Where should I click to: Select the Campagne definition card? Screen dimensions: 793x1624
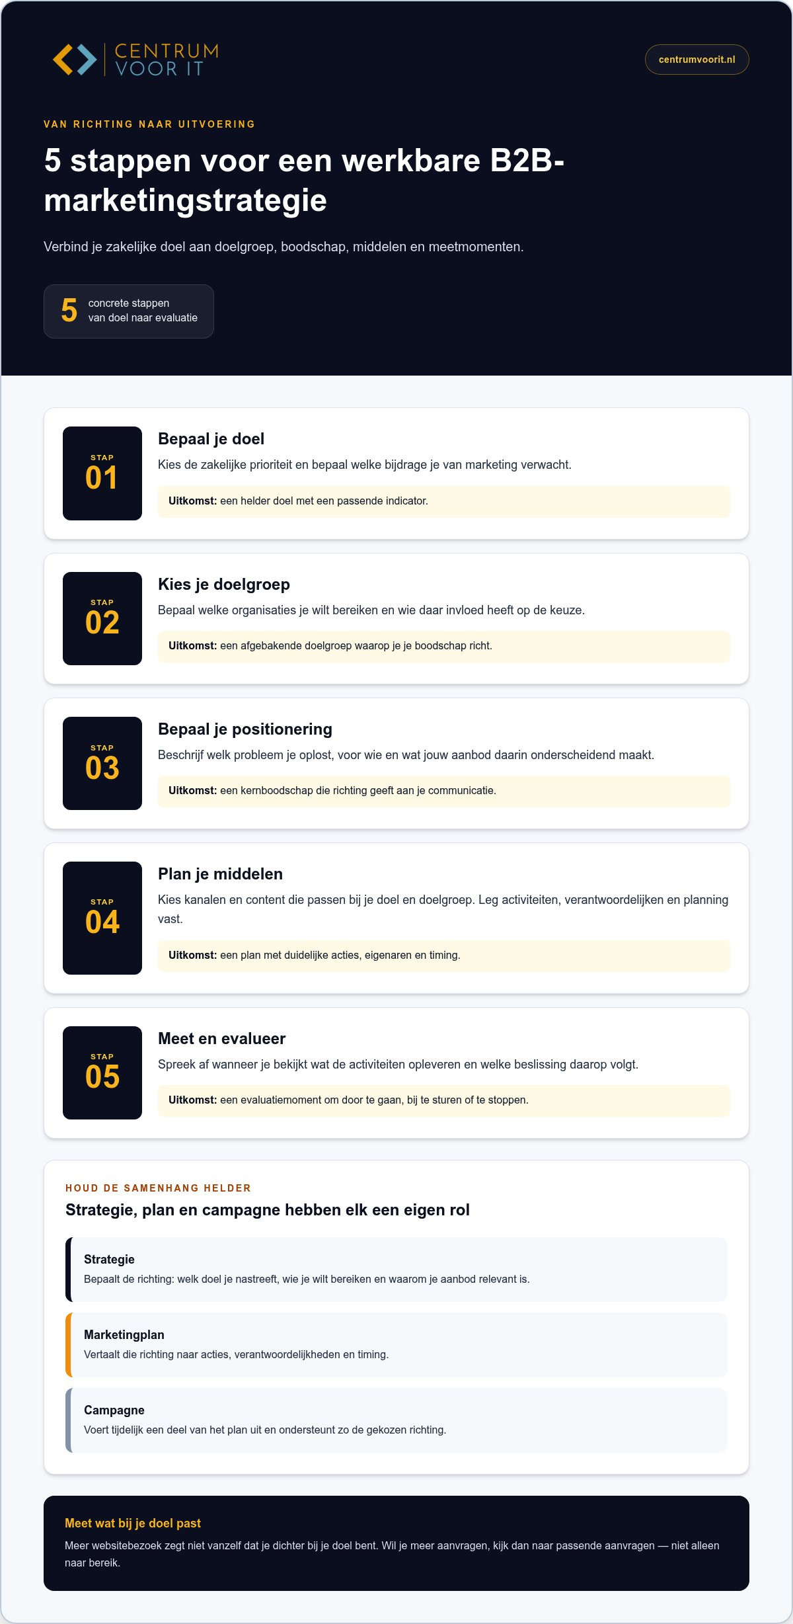tap(397, 1420)
